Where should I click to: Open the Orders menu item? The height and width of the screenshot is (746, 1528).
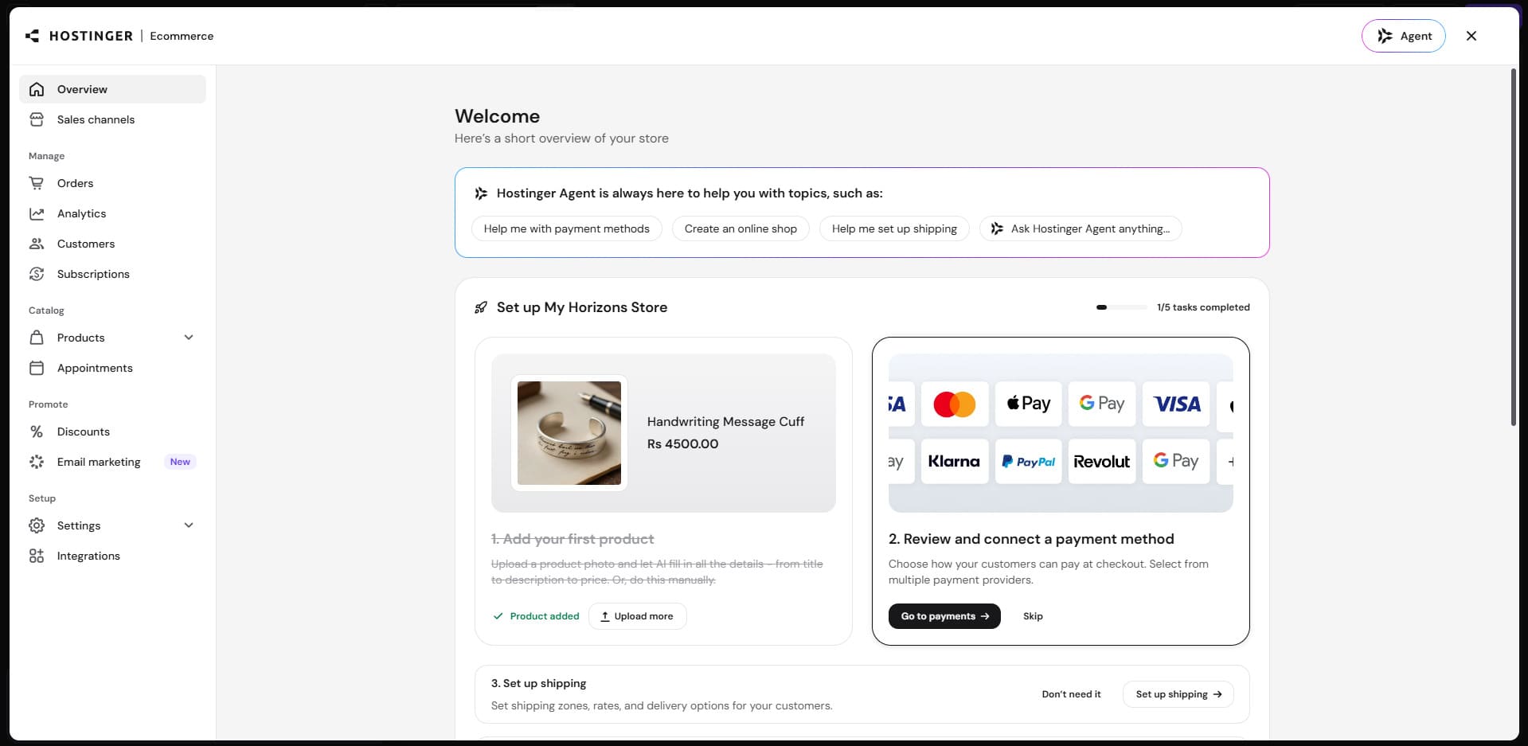tap(112, 183)
